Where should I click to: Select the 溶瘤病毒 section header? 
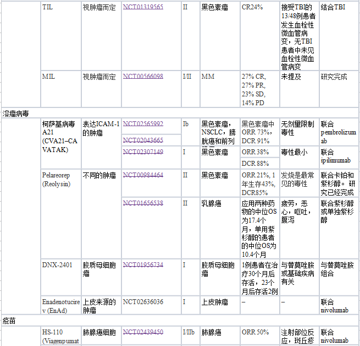click(180, 113)
